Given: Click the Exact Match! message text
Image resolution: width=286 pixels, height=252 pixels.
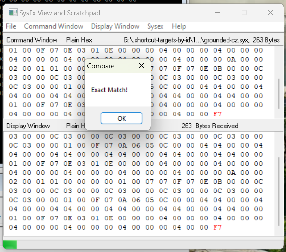Looking at the screenshot, I should pos(109,90).
